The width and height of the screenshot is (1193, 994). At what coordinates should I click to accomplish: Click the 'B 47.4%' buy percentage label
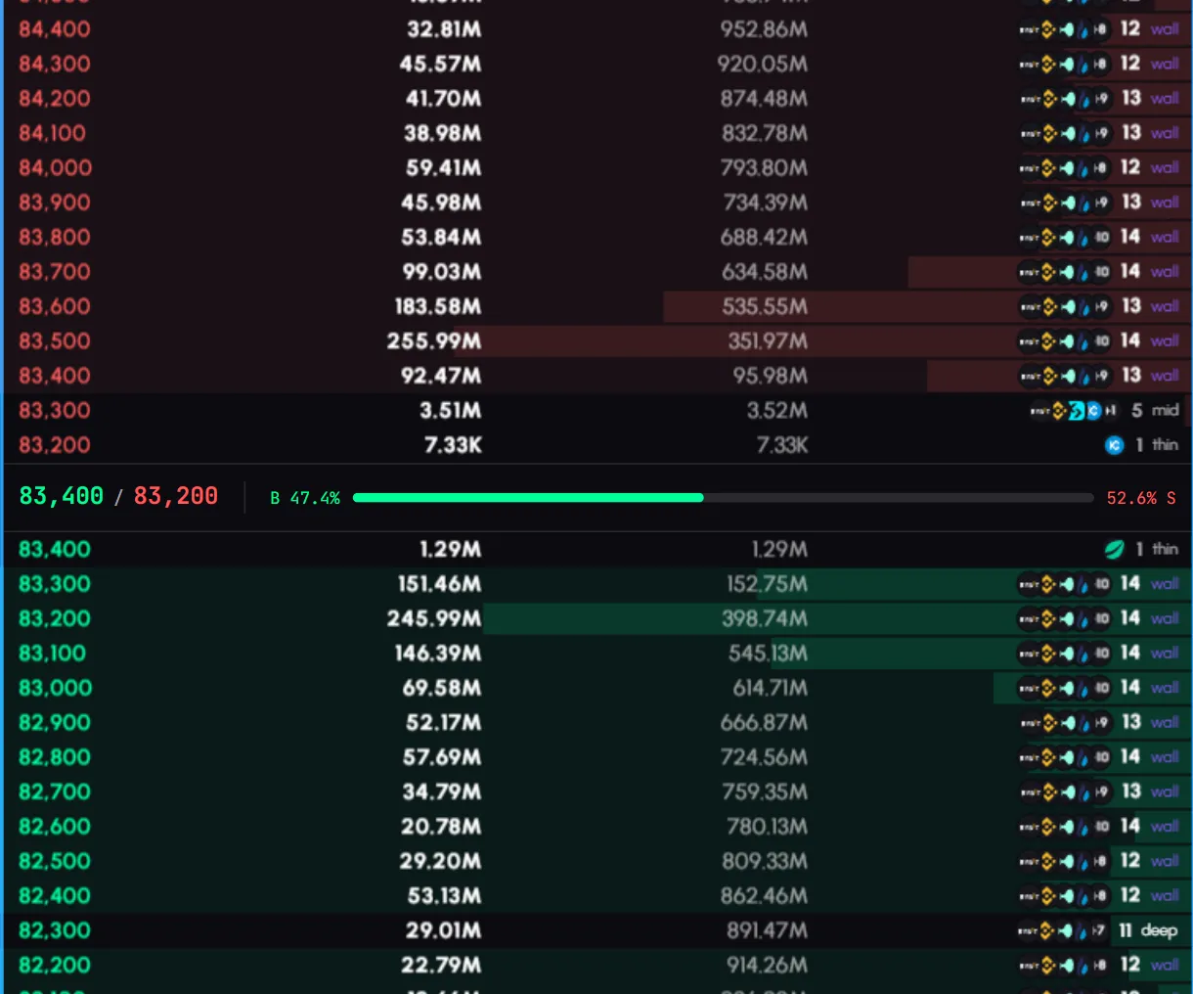click(x=305, y=498)
